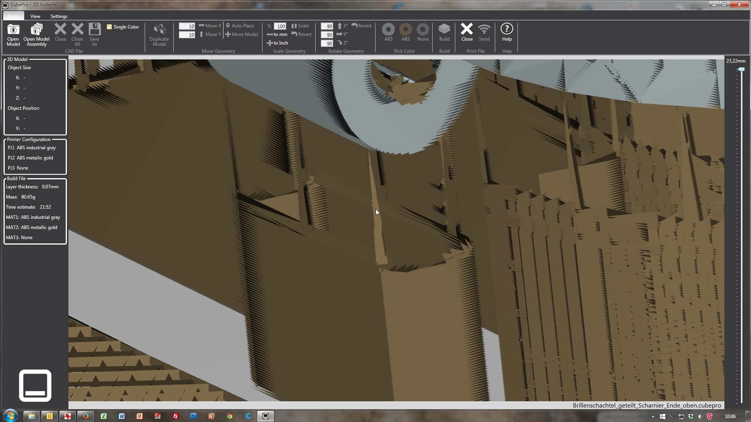Click the Save As disk icon
Image resolution: width=751 pixels, height=422 pixels.
(x=94, y=30)
